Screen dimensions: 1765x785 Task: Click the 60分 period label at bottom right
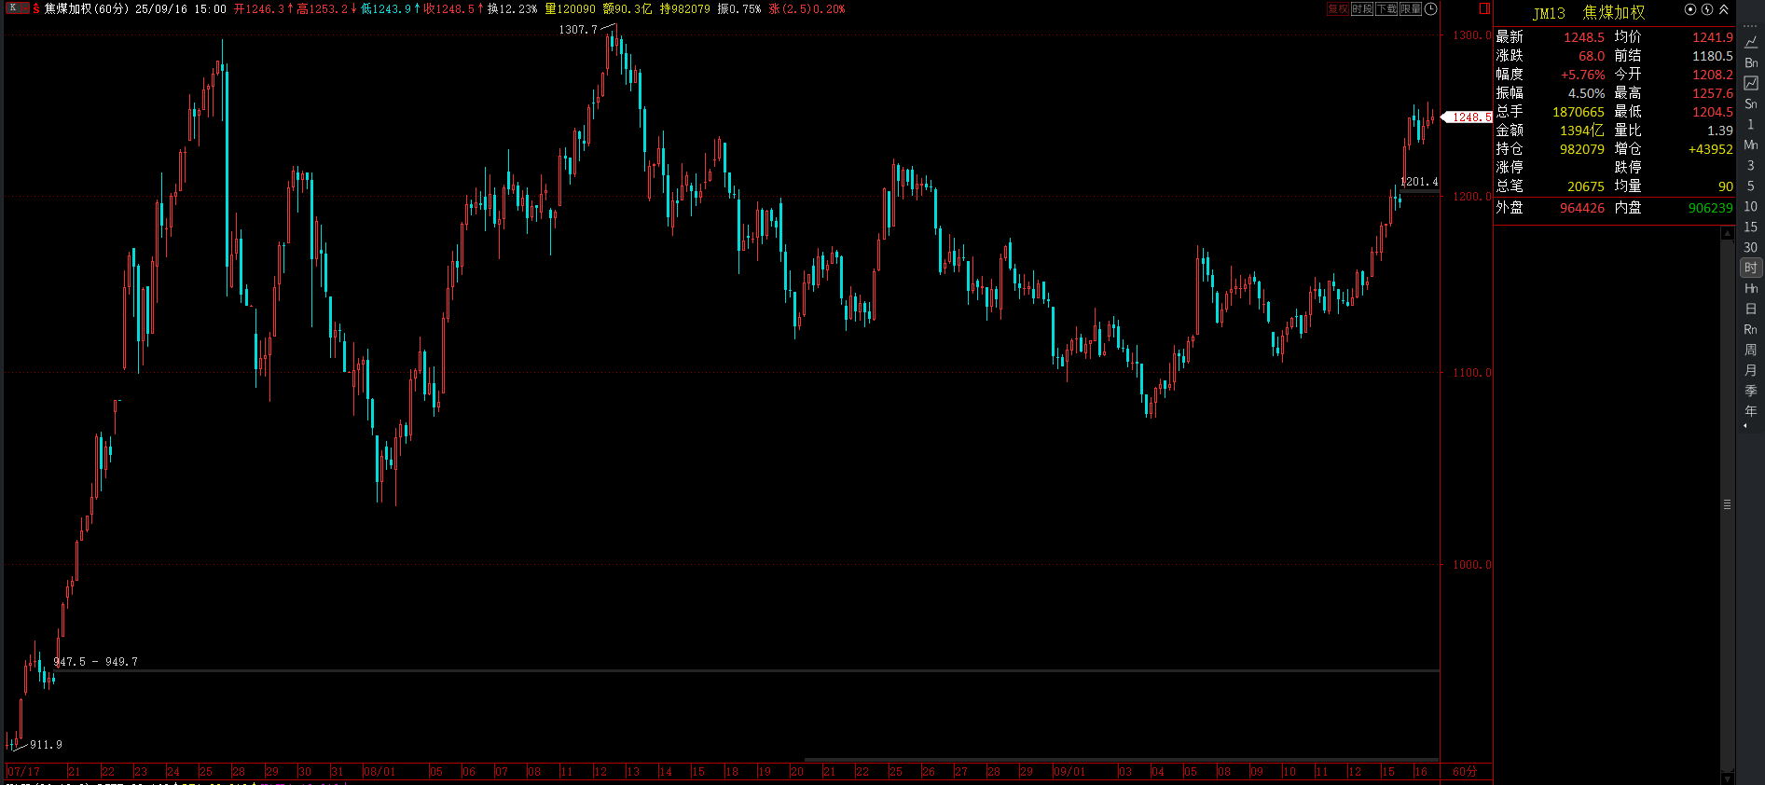tap(1465, 772)
